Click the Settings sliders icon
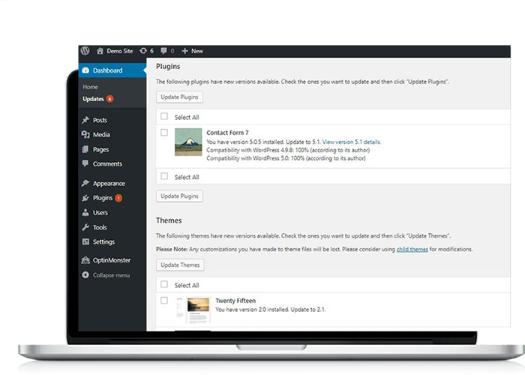Image resolution: width=525 pixels, height=375 pixels. [85, 241]
